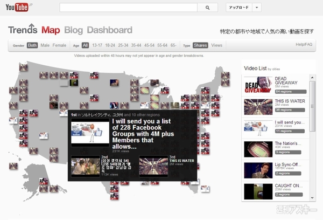Click 'by cities' video list label
The width and height of the screenshot is (323, 220).
(274, 69)
